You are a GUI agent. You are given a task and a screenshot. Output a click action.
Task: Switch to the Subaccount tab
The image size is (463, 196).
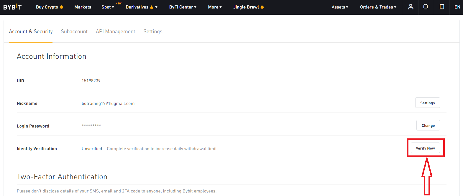coord(74,31)
